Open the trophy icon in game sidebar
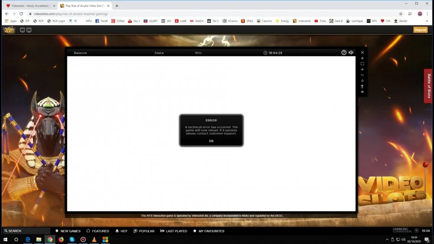The image size is (434, 244). 362,86
